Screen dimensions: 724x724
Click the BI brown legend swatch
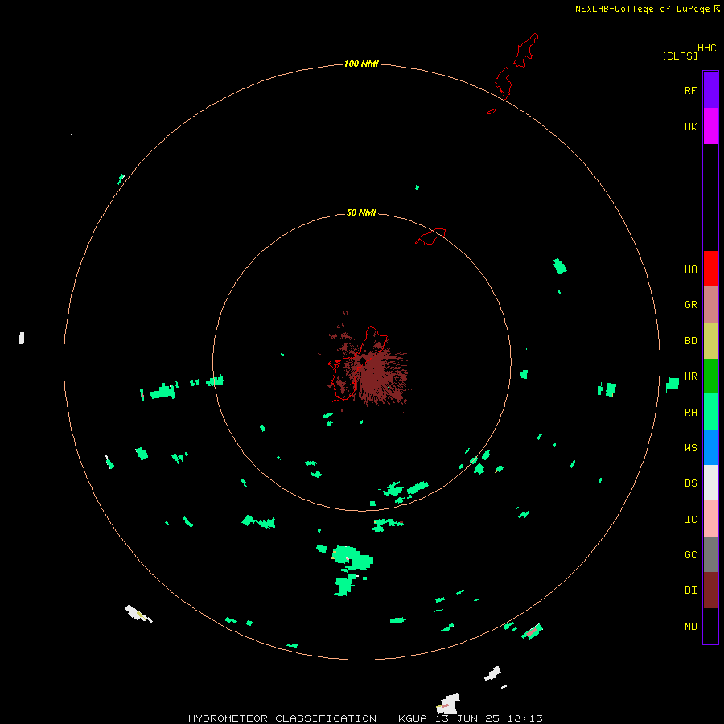[710, 590]
